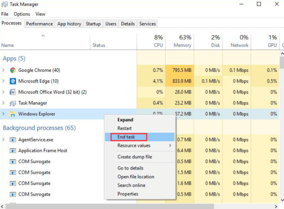Sort by the CPU column header
The image size is (284, 209).
coord(151,41)
